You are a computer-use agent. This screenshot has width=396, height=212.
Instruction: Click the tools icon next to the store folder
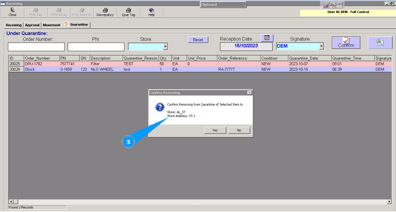333,5
